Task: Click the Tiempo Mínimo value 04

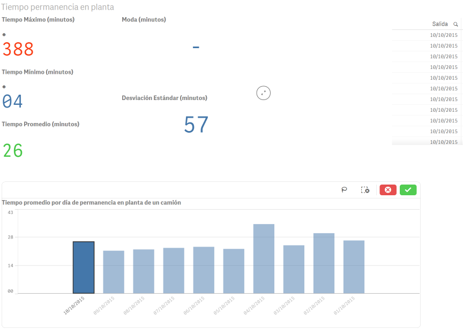Action: (x=12, y=102)
